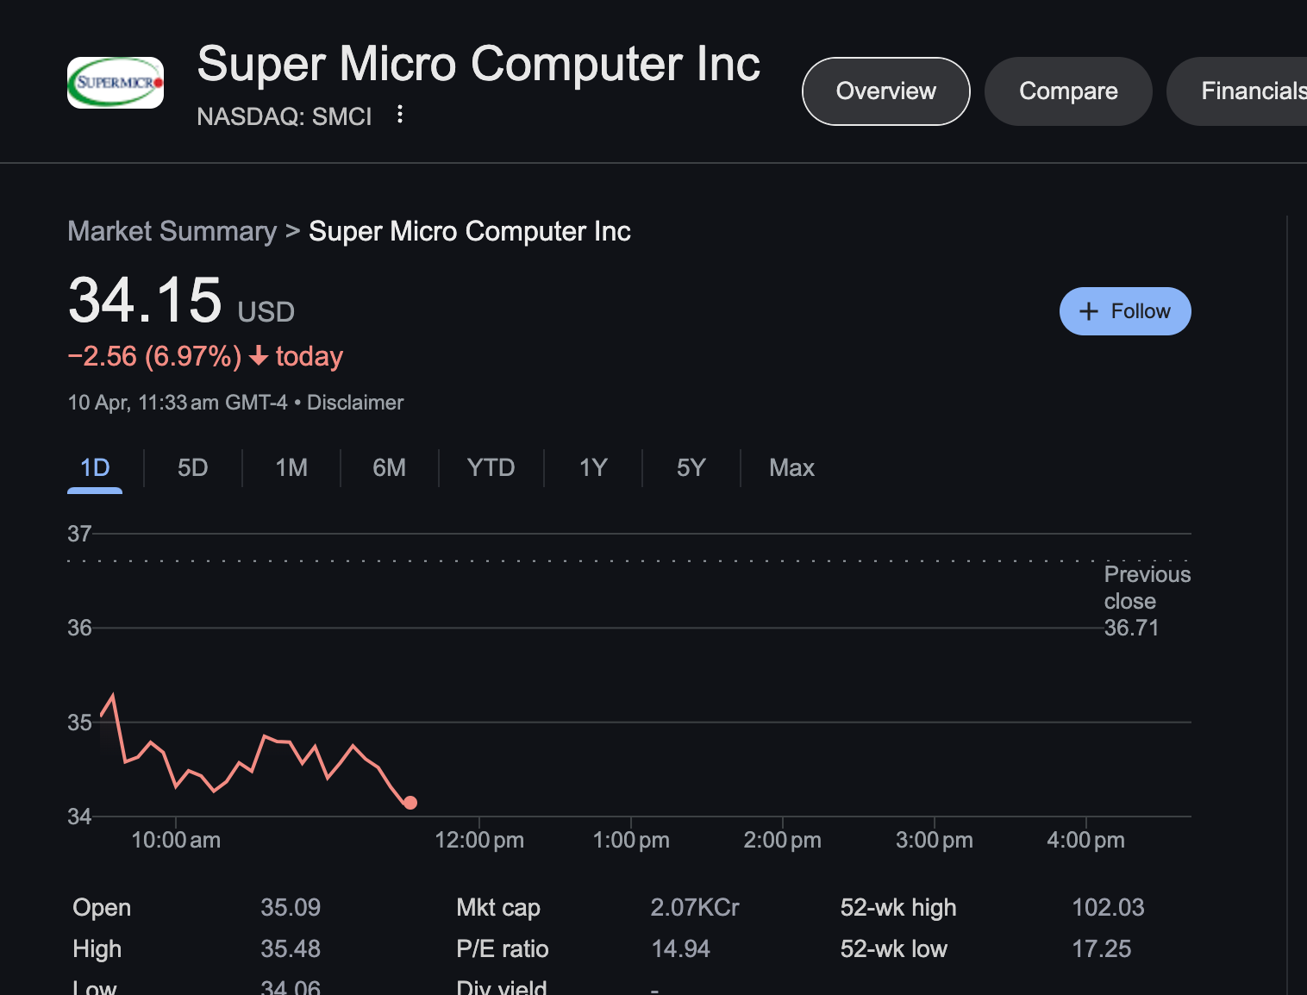Select the 5D chart range
This screenshot has height=995, width=1307.
193,468
